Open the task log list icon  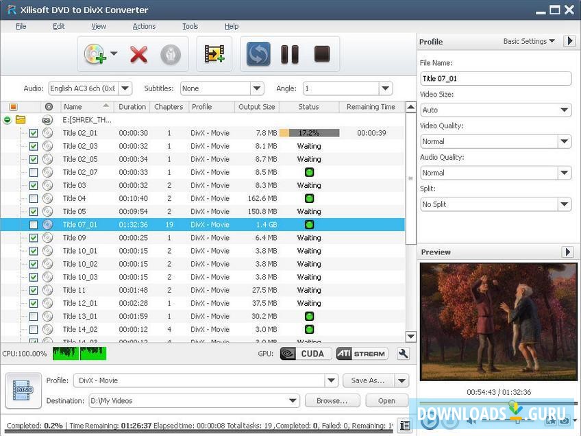[x=405, y=425]
